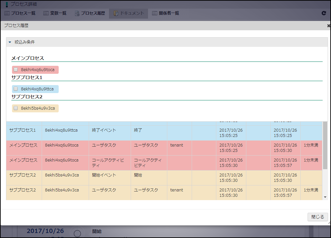Open the 関係者一覧 tab
The height and width of the screenshot is (238, 331).
[165, 13]
